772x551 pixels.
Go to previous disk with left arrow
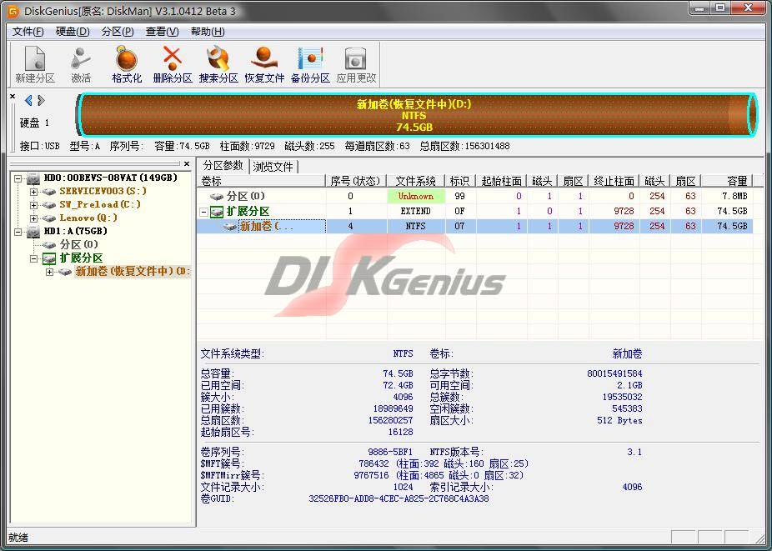(28, 101)
